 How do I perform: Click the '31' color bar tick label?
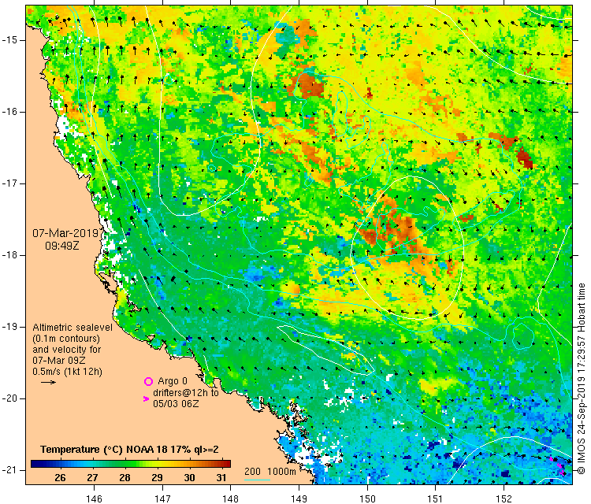tap(221, 478)
